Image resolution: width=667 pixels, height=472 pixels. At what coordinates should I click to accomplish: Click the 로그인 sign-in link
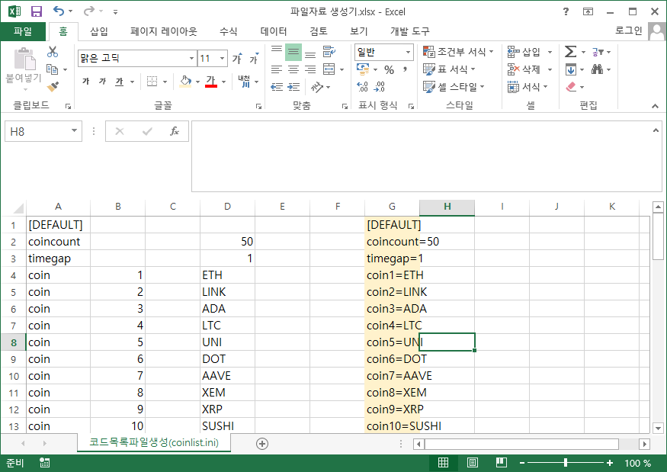click(629, 31)
